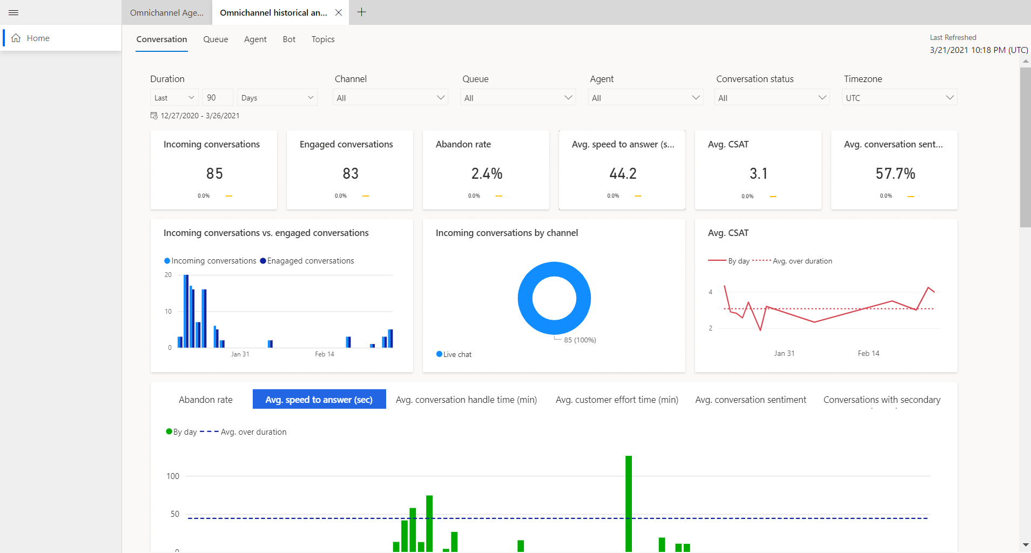This screenshot has height=553, width=1031.
Task: Select Avg. conversation sentiment button
Action: point(751,399)
